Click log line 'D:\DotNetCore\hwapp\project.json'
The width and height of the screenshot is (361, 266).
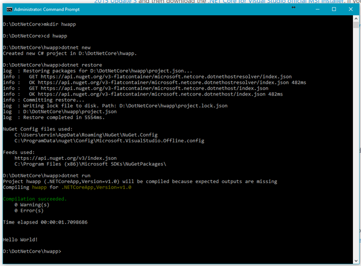pyautogui.click(x=60, y=111)
